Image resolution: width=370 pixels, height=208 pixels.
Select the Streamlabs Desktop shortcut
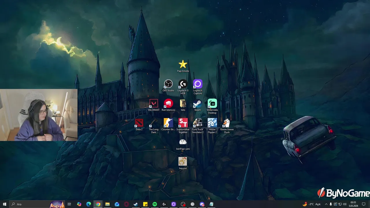(x=212, y=106)
